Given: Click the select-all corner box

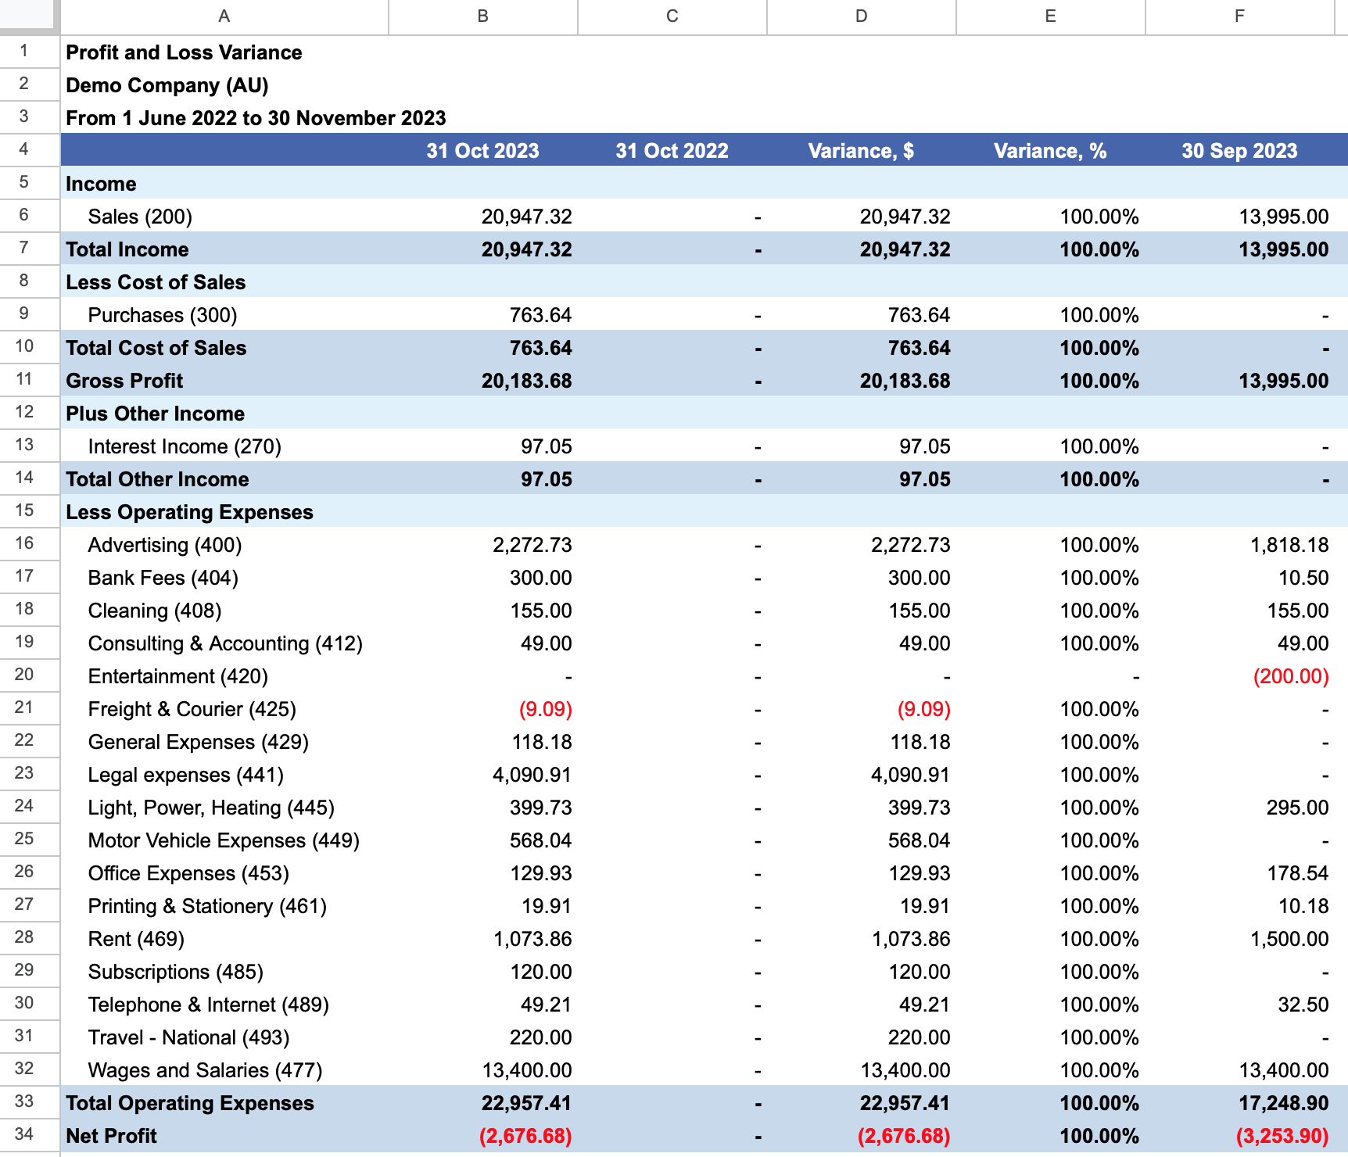Looking at the screenshot, I should [x=29, y=16].
